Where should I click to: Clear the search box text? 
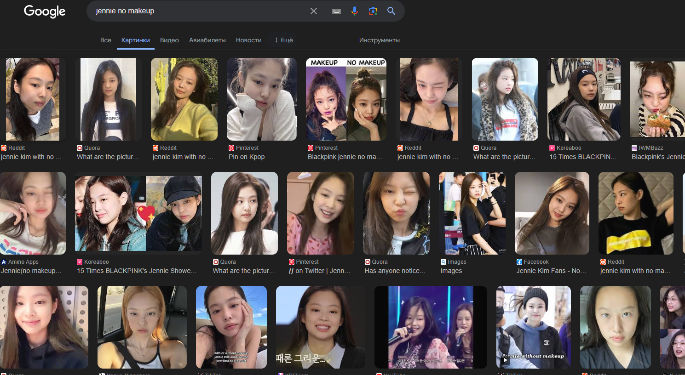313,11
